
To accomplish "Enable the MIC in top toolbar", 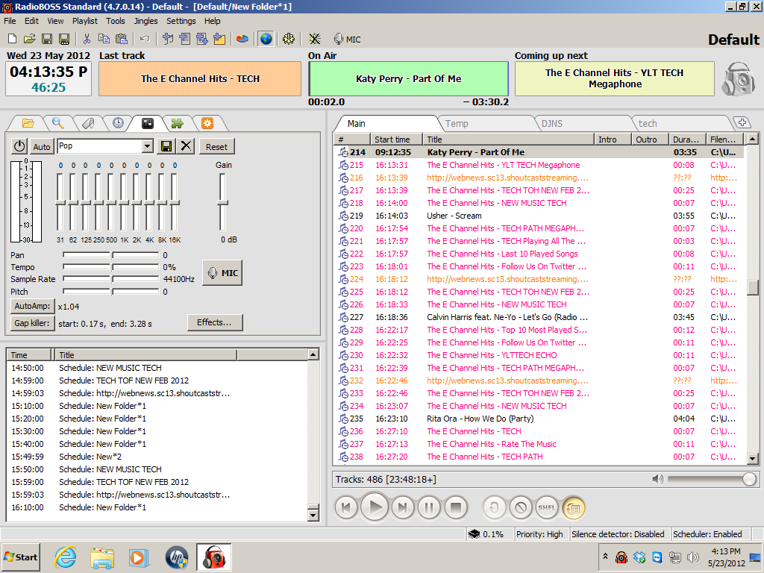I will point(347,39).
